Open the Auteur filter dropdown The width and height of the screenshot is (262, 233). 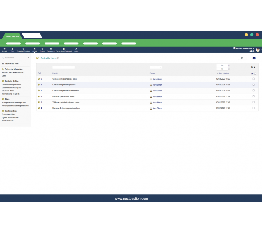[155, 67]
